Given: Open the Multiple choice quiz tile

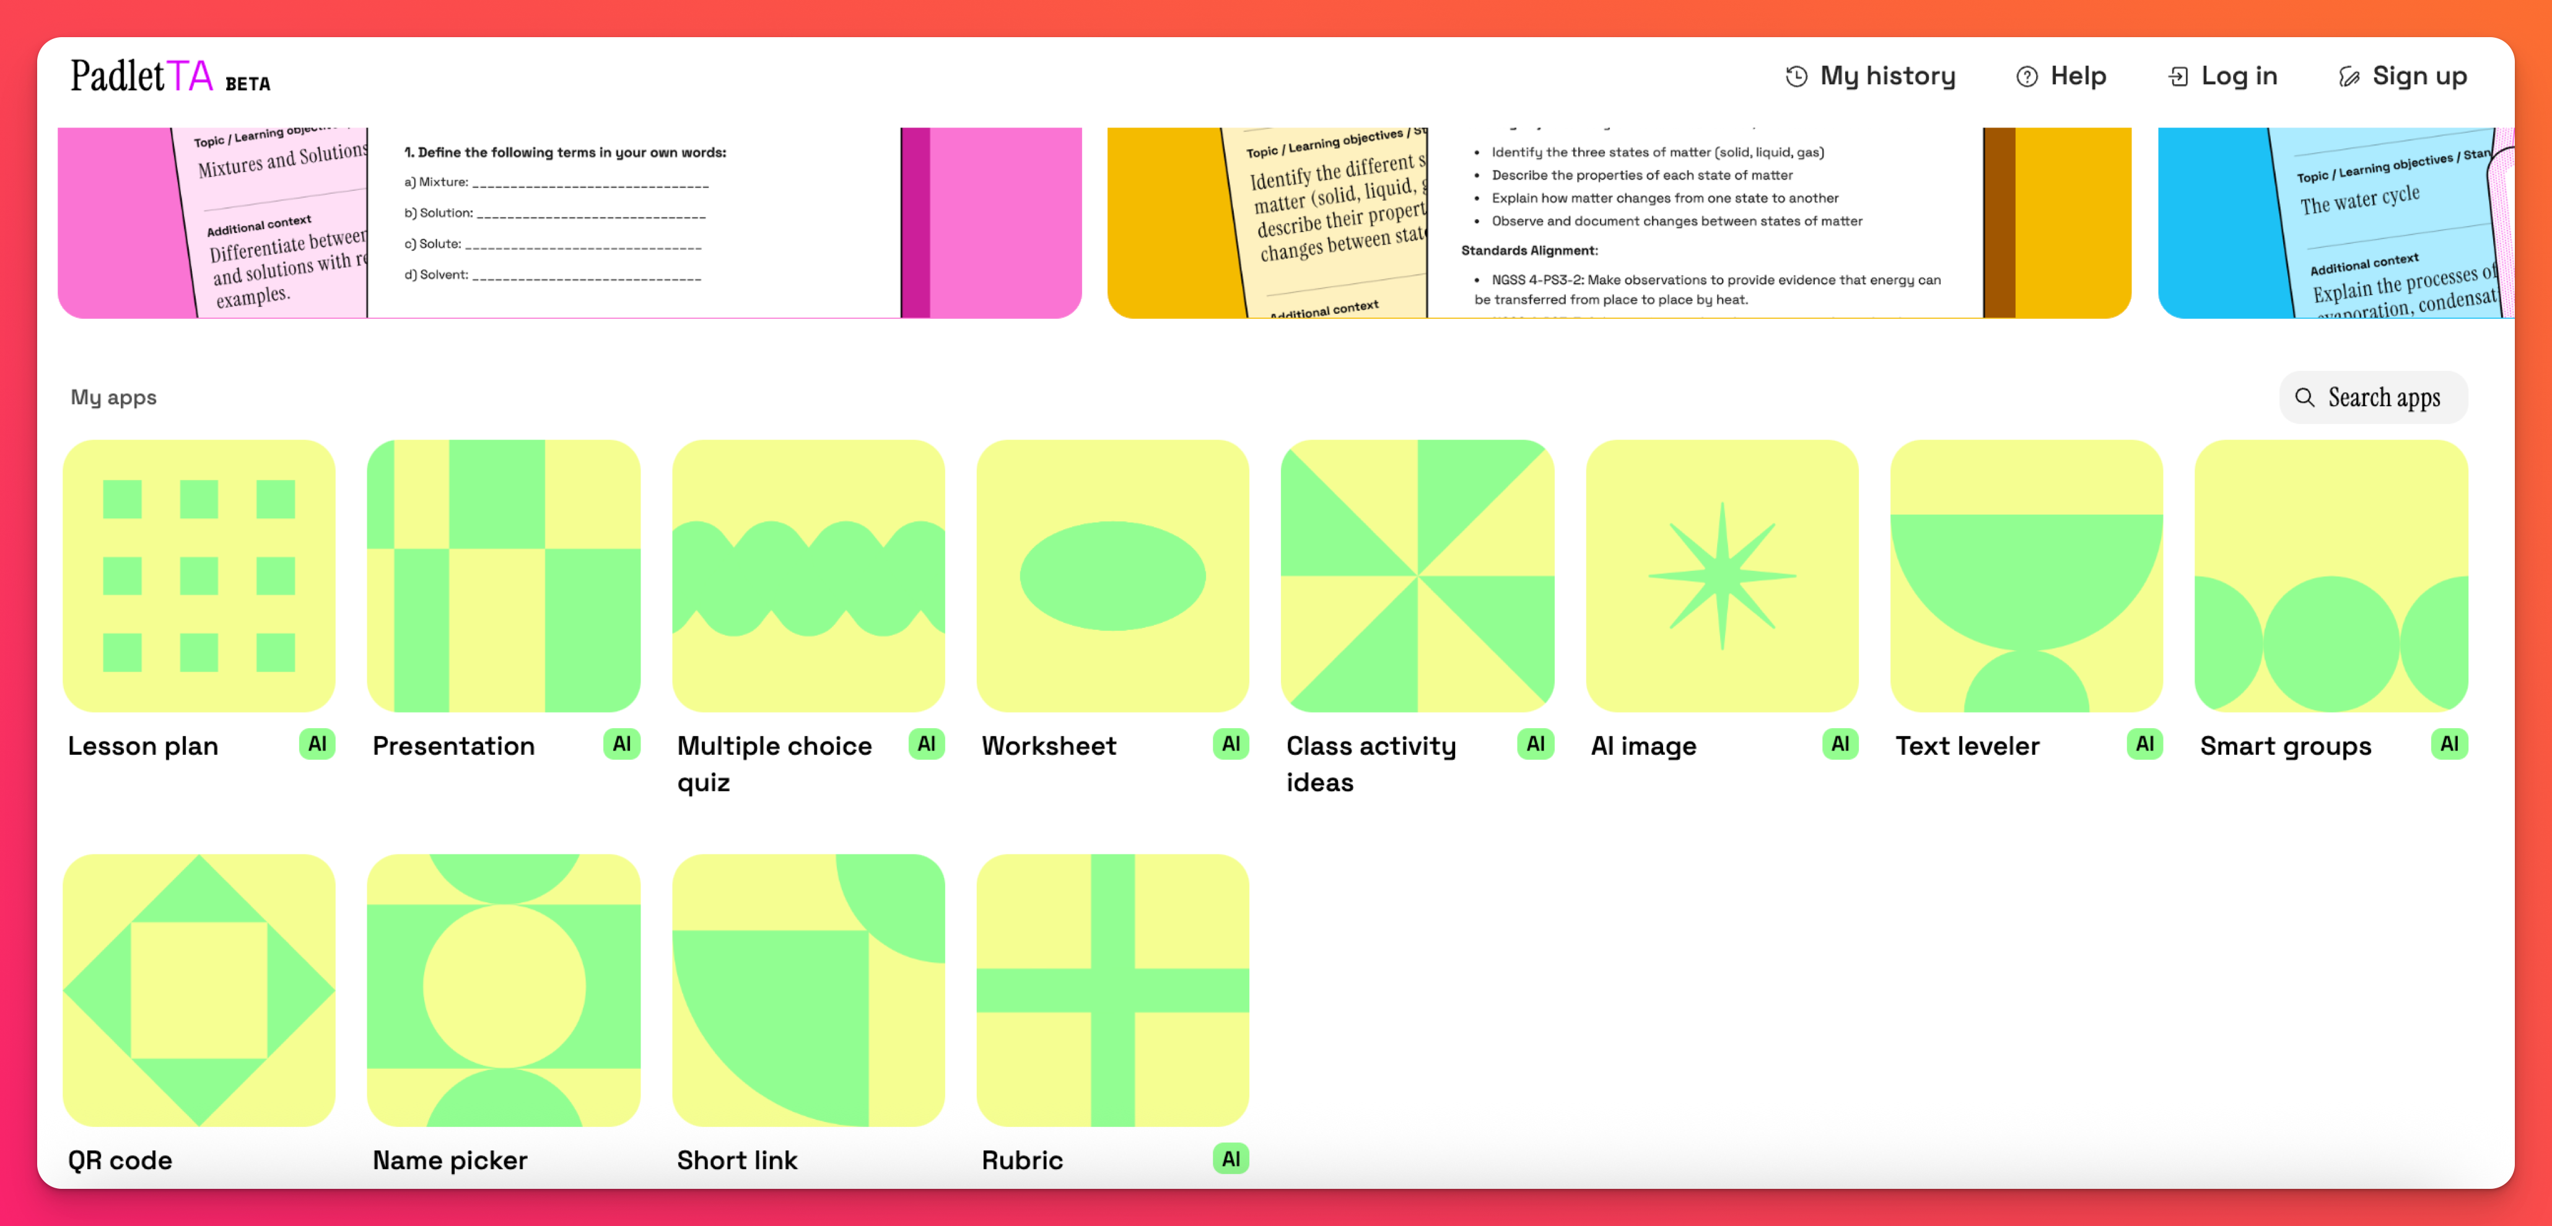Looking at the screenshot, I should (807, 575).
